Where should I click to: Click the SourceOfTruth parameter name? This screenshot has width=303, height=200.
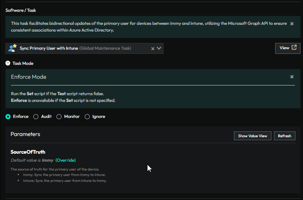[28, 152]
